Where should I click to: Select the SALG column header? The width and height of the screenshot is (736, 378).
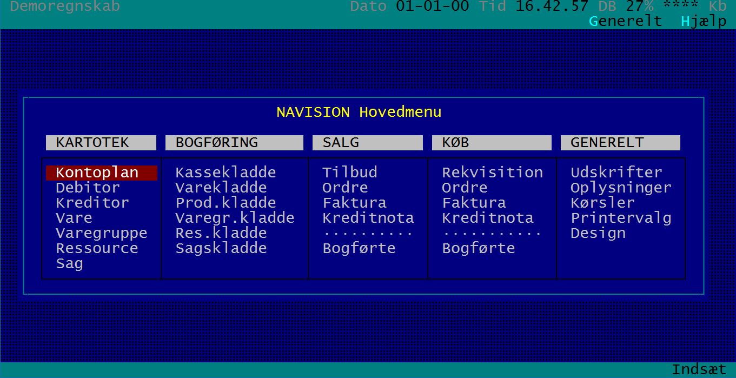[368, 143]
